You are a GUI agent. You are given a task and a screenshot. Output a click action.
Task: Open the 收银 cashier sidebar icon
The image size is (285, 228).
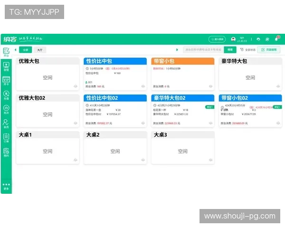click(x=6, y=66)
